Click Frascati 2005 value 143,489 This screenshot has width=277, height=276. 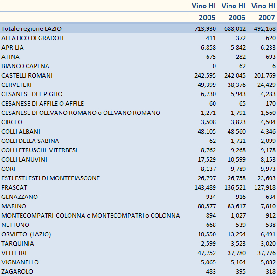(x=205, y=188)
